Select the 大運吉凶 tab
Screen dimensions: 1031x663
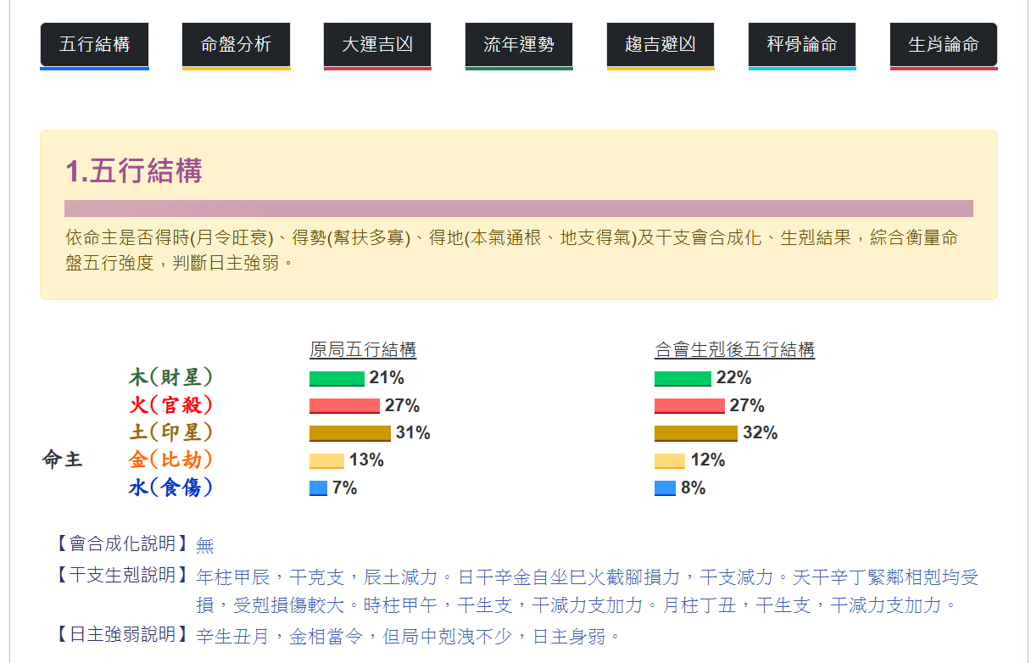click(x=377, y=45)
